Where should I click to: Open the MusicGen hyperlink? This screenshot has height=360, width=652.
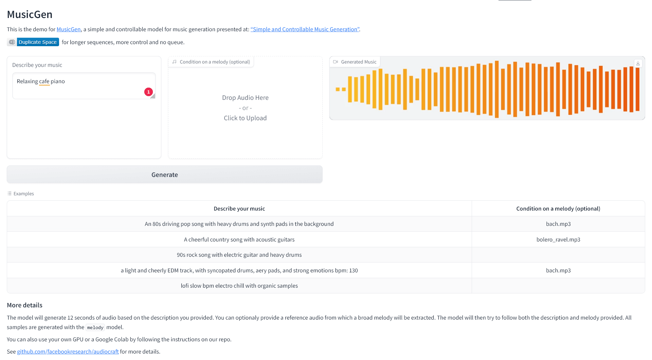tap(69, 29)
